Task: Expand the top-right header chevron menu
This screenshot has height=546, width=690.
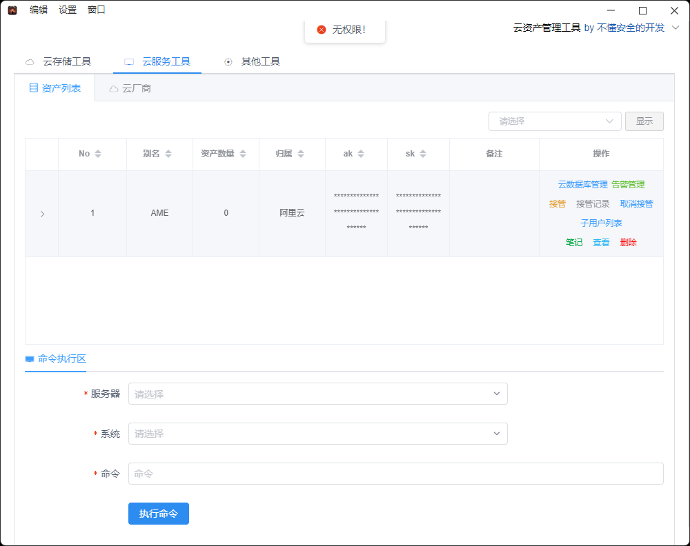Action: [x=676, y=28]
